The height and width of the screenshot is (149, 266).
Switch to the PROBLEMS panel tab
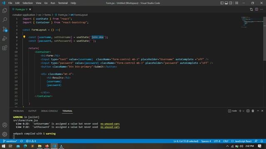18,111
